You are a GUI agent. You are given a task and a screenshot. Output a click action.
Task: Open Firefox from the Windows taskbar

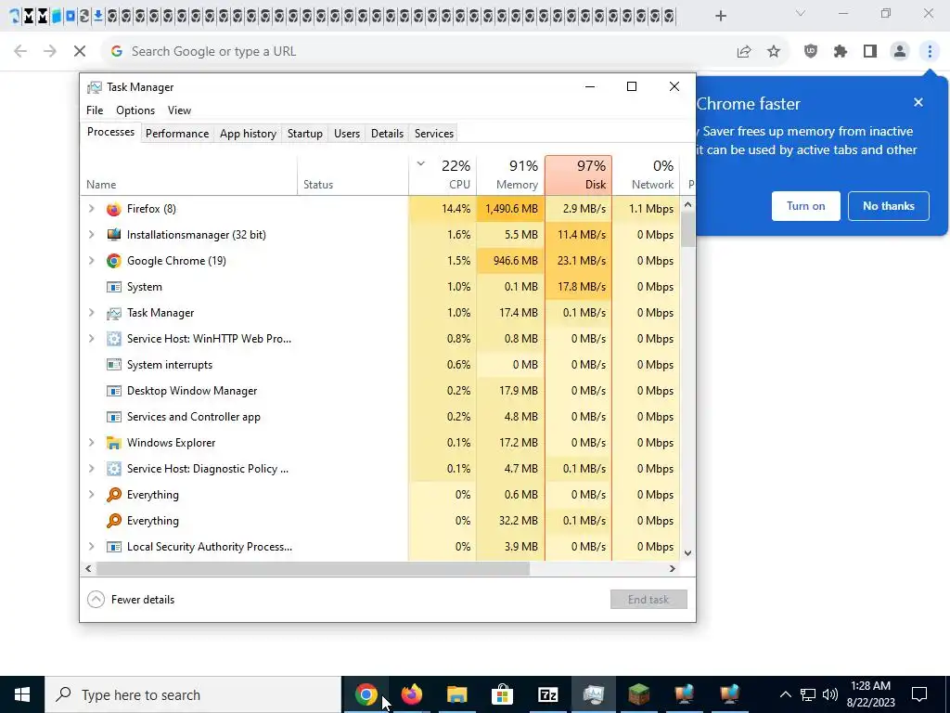(x=411, y=694)
